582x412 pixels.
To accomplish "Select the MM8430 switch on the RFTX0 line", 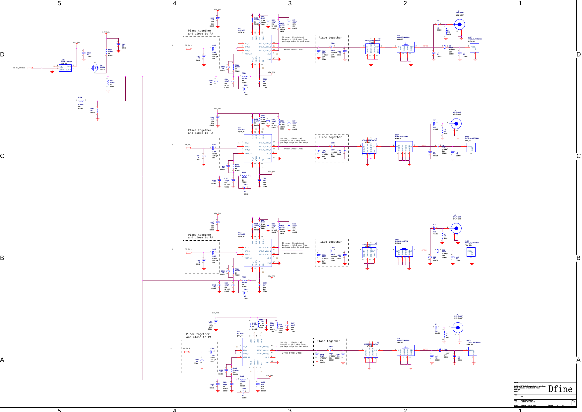I will tap(406, 47).
